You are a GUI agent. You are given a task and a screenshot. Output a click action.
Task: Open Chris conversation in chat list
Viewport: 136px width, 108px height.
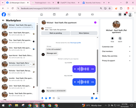[x=18, y=49]
